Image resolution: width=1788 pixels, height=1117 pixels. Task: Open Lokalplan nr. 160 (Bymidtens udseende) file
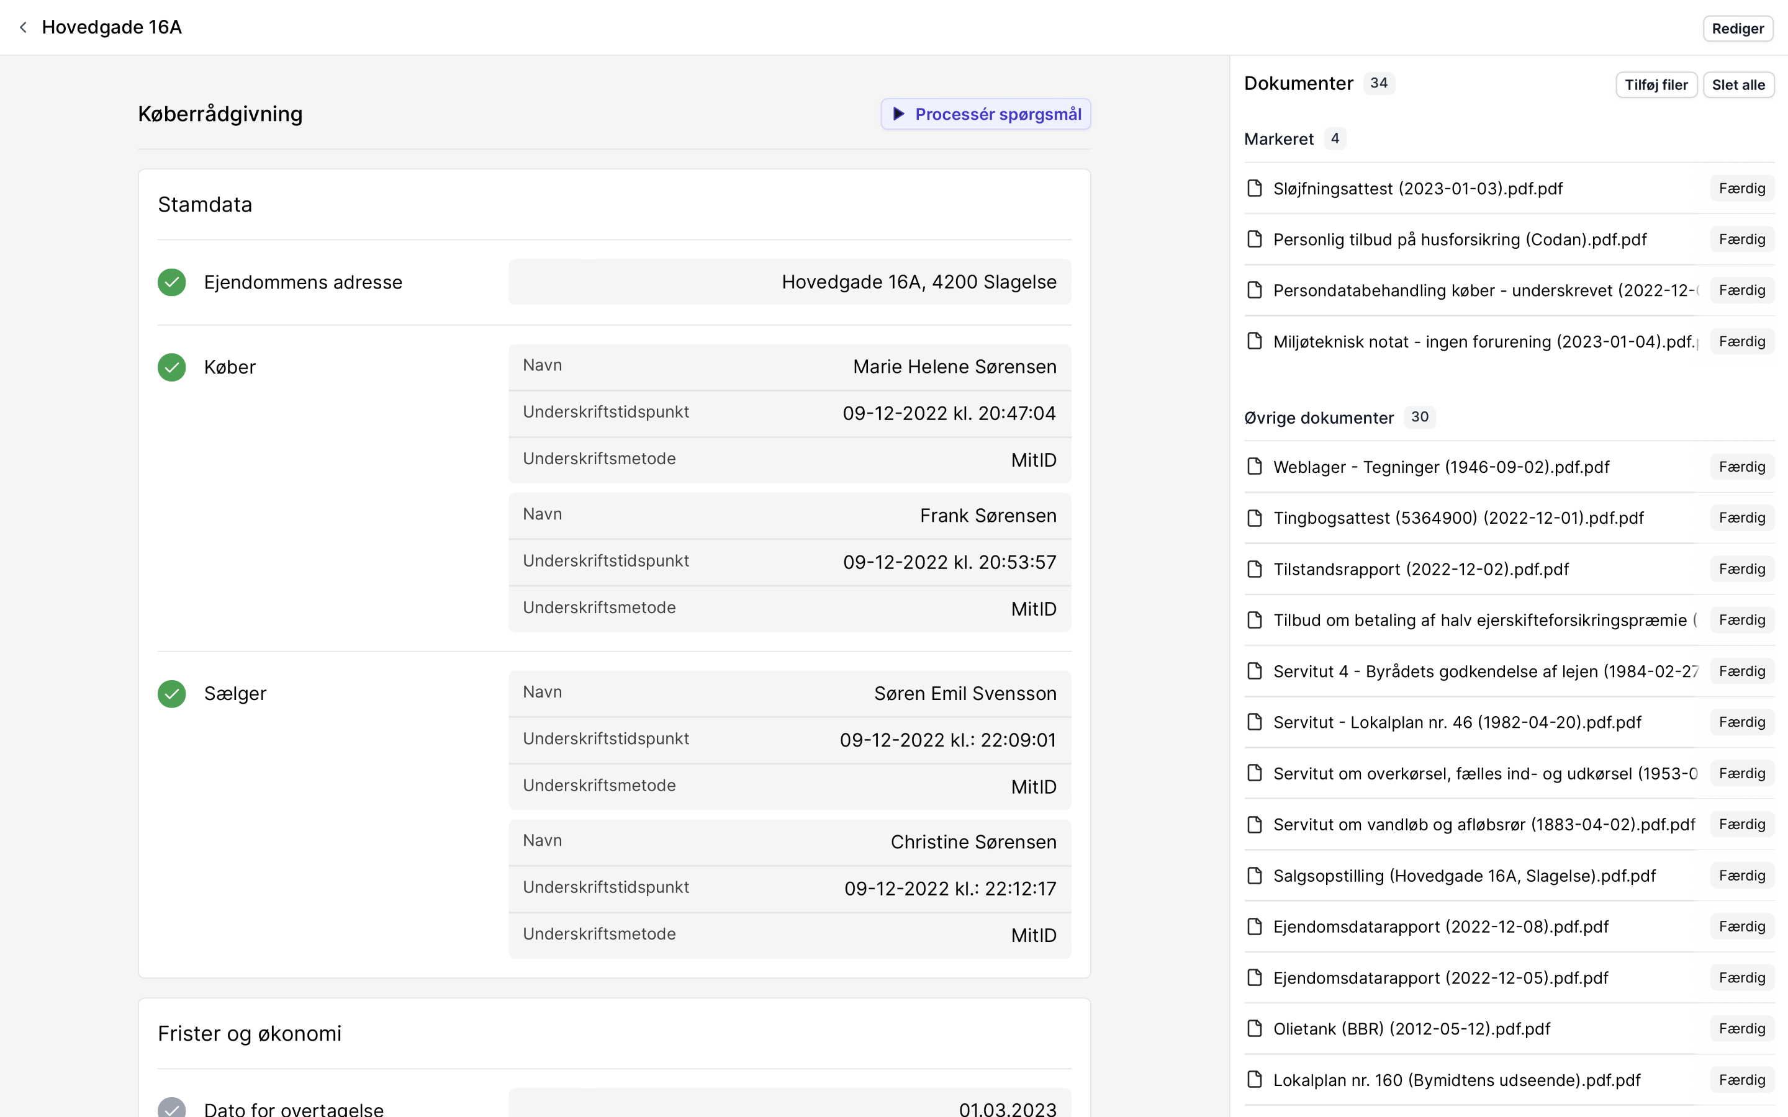point(1456,1080)
